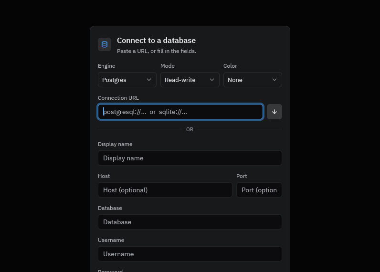The image size is (380, 272).
Task: Click the 'Database' label above its field
Action: tap(110, 208)
